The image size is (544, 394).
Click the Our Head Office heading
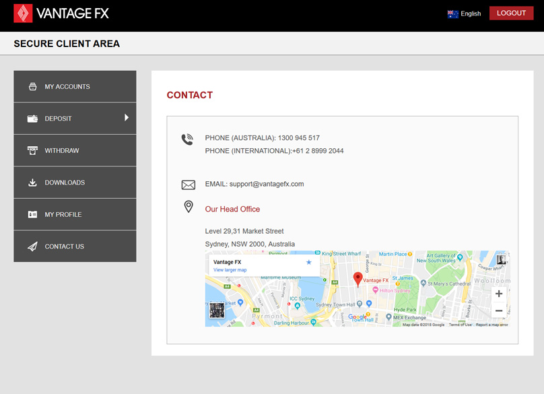pos(232,209)
